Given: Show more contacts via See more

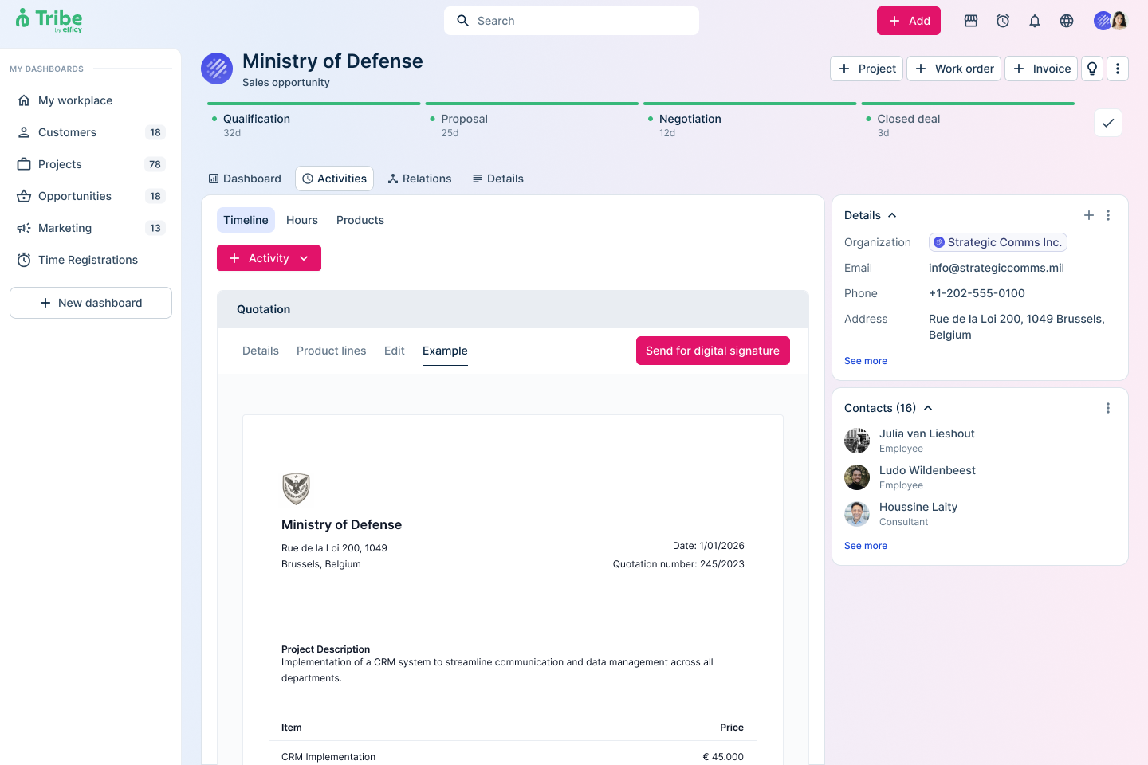Looking at the screenshot, I should [866, 546].
